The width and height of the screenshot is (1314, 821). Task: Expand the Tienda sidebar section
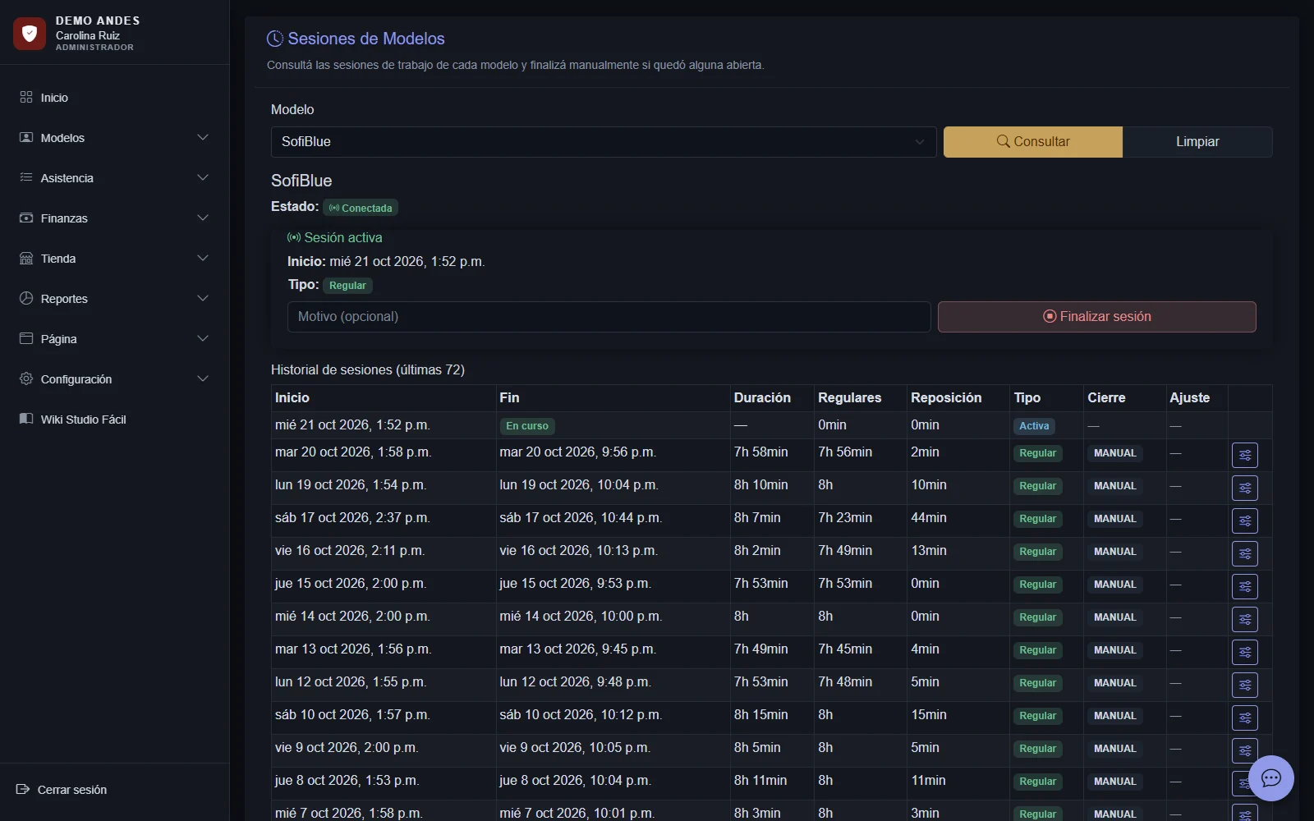[114, 258]
